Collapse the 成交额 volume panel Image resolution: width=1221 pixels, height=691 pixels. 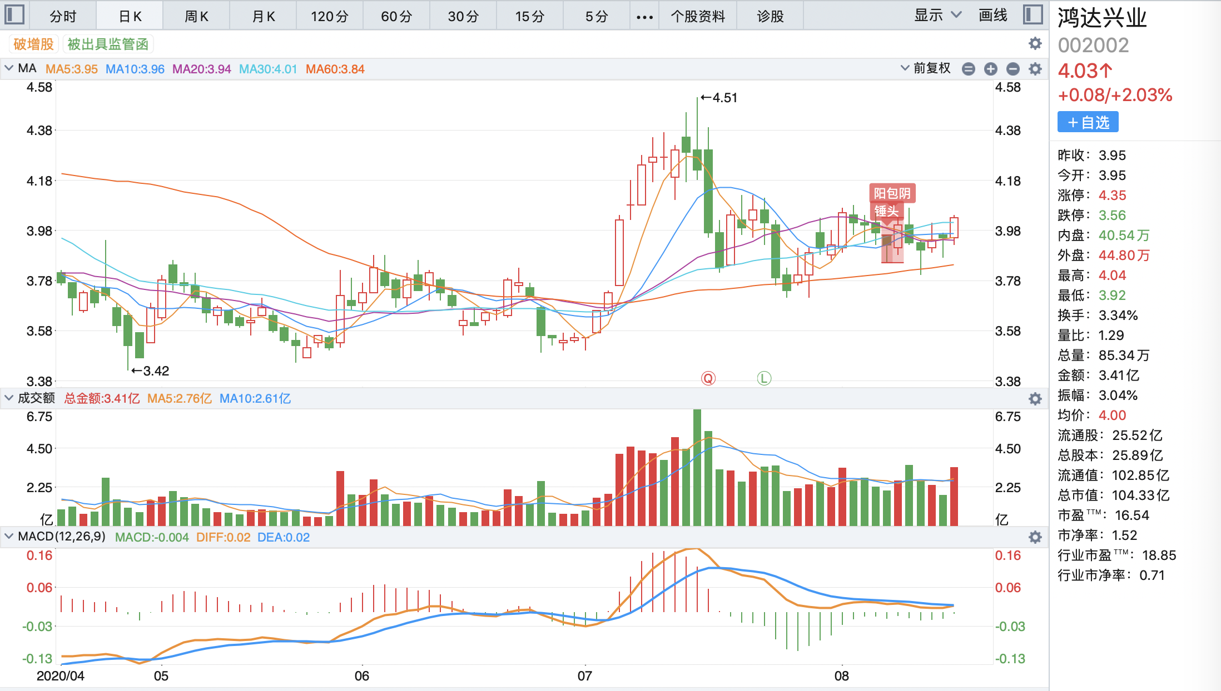9,398
